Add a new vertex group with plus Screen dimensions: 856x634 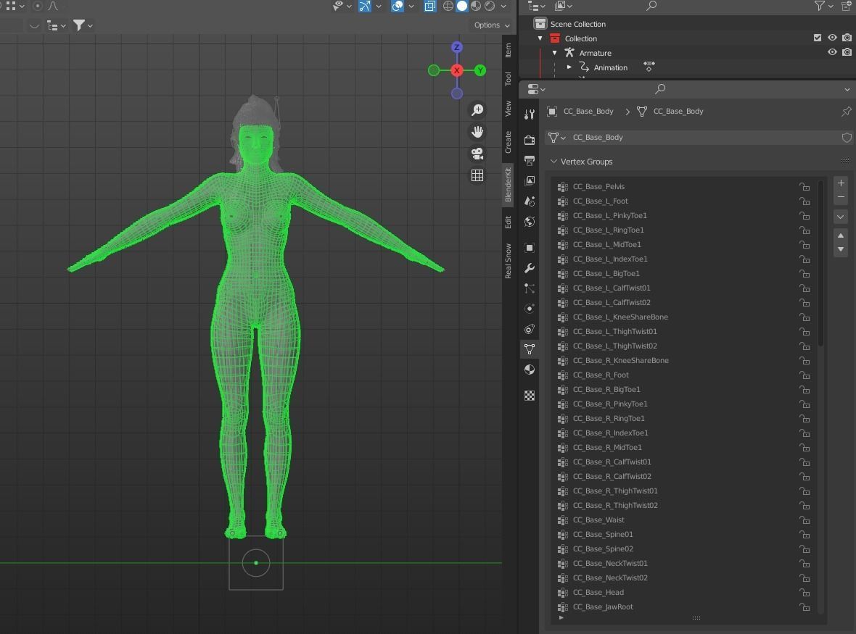pos(841,183)
